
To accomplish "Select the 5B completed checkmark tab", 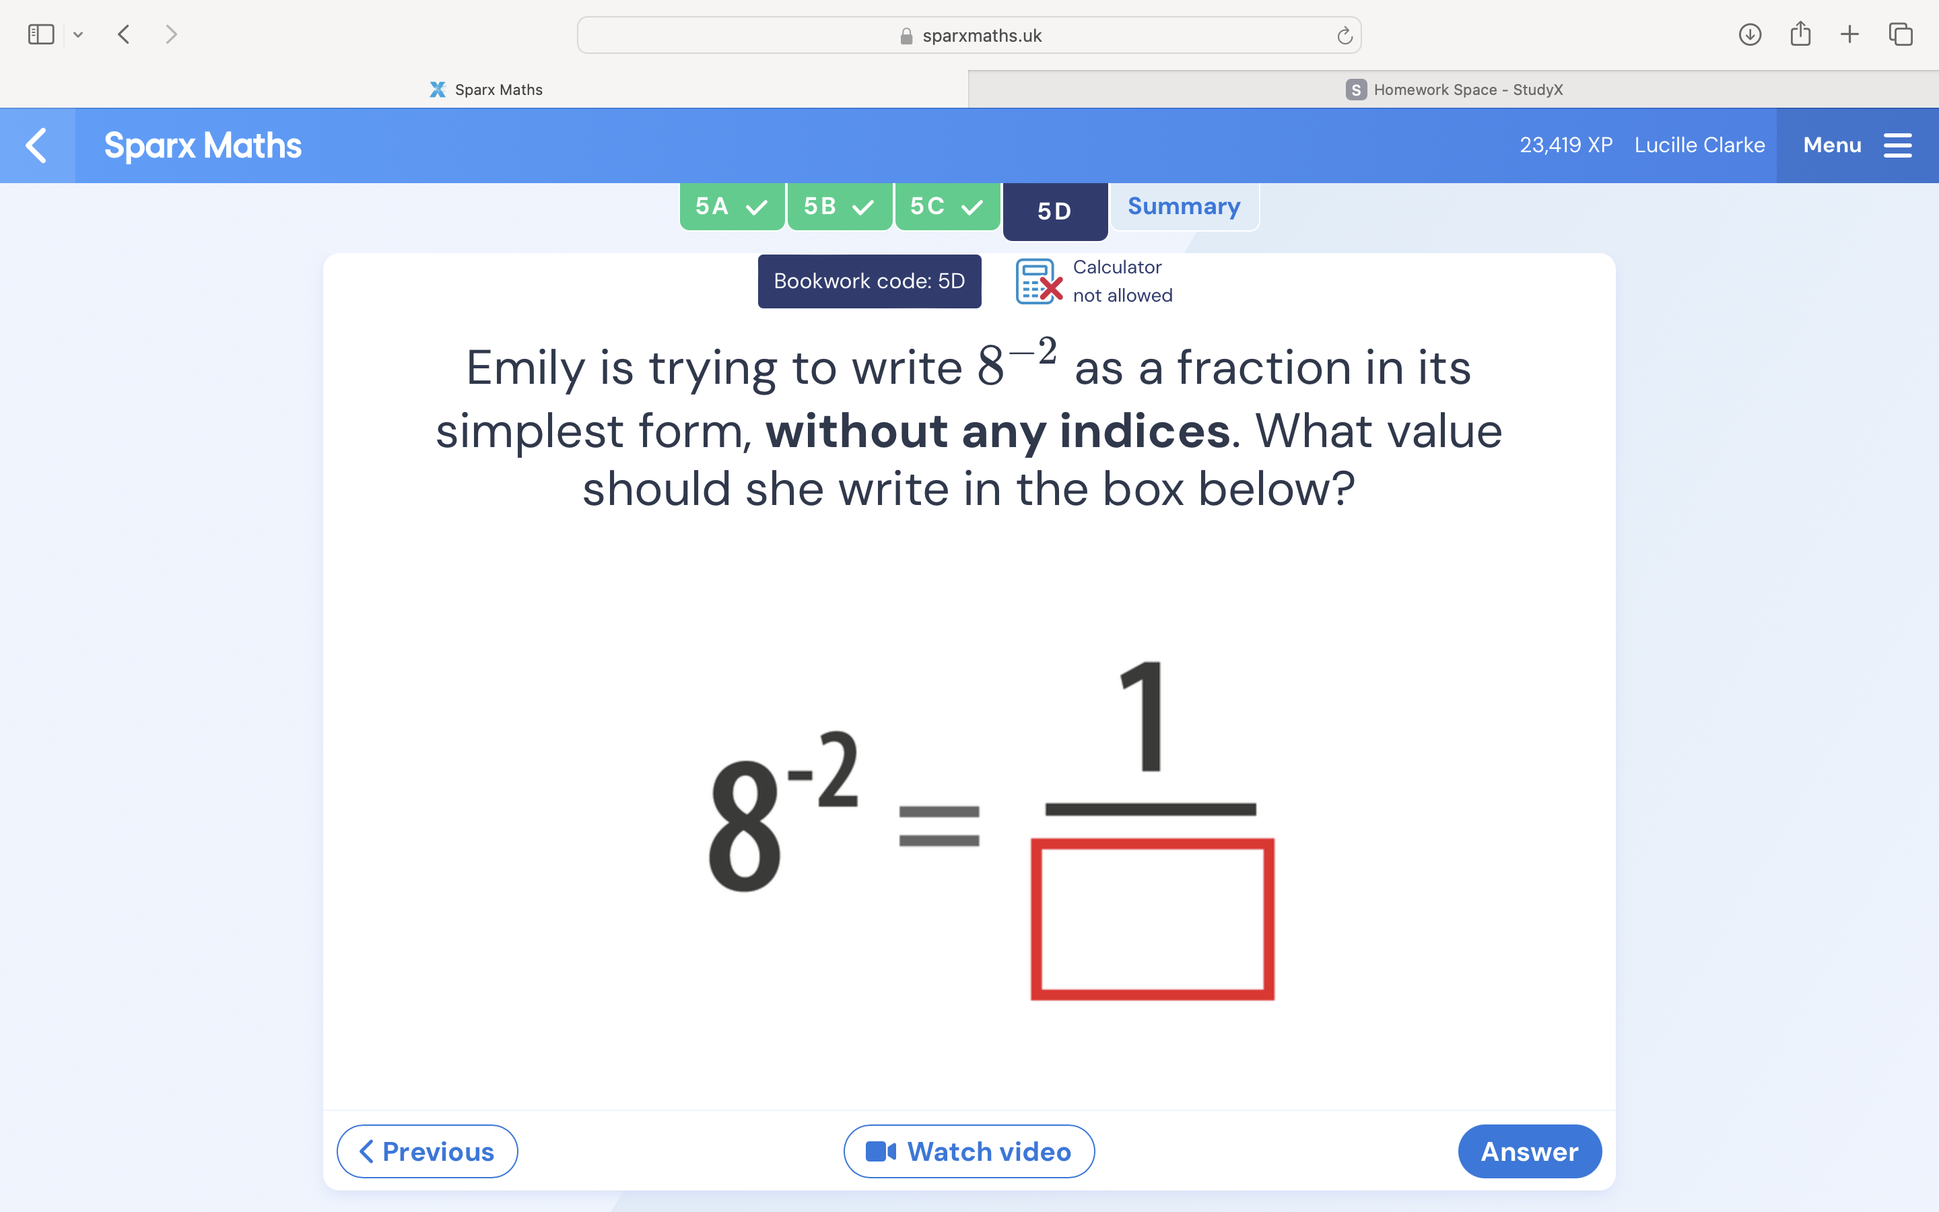I will tap(836, 205).
